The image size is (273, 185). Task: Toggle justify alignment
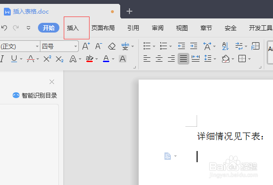point(183,59)
